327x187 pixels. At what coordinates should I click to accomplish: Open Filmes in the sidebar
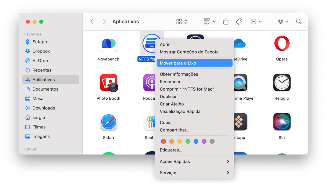[51, 127]
